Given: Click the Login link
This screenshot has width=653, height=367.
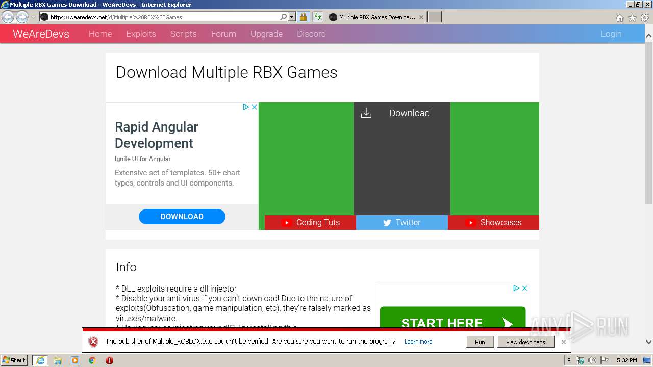Looking at the screenshot, I should coord(611,34).
